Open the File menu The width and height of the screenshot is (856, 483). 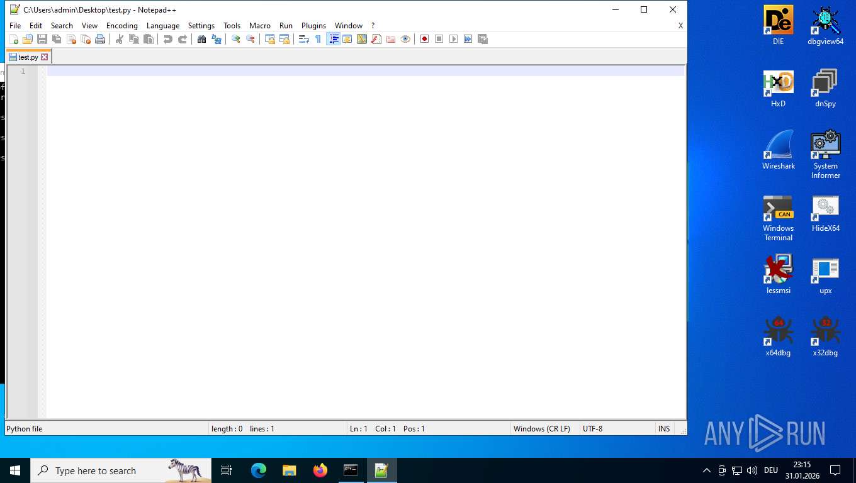coord(15,26)
